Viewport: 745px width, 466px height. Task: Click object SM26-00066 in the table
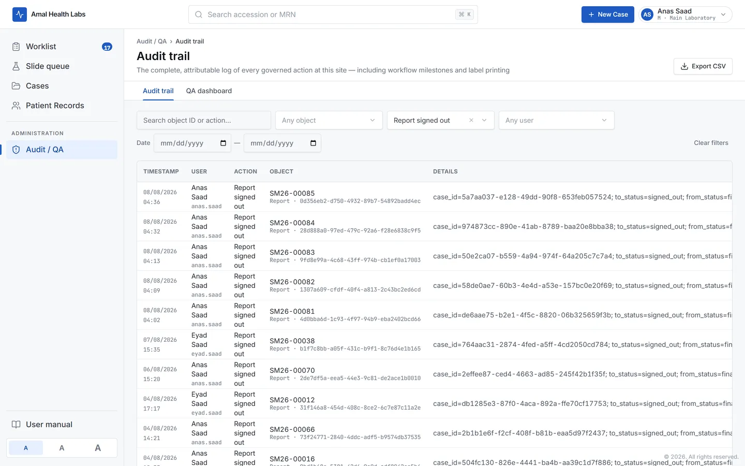pyautogui.click(x=292, y=429)
